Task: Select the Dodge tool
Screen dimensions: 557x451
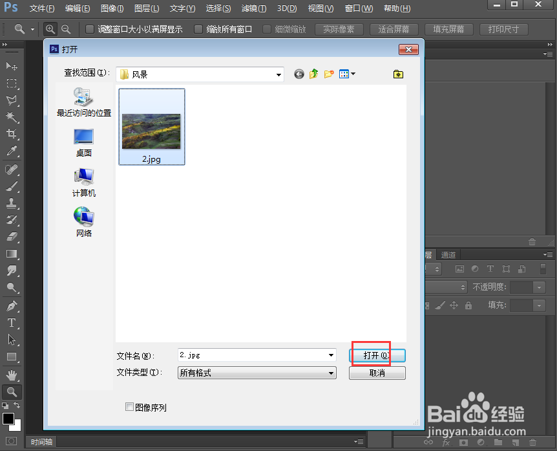Action: coord(12,287)
